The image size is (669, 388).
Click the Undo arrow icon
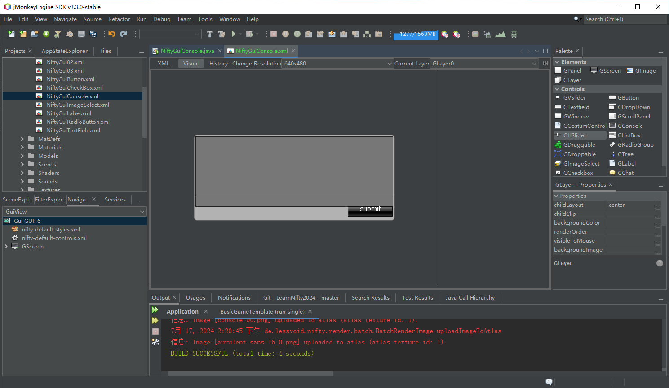(x=112, y=34)
